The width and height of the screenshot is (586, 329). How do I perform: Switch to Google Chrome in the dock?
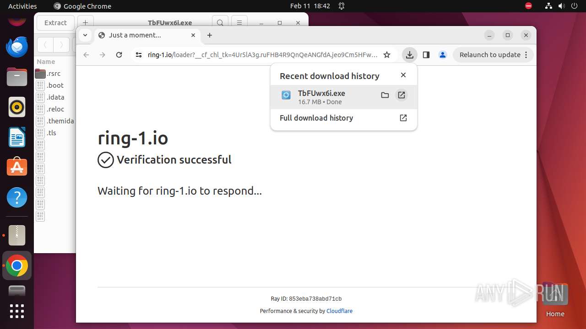coord(17,265)
